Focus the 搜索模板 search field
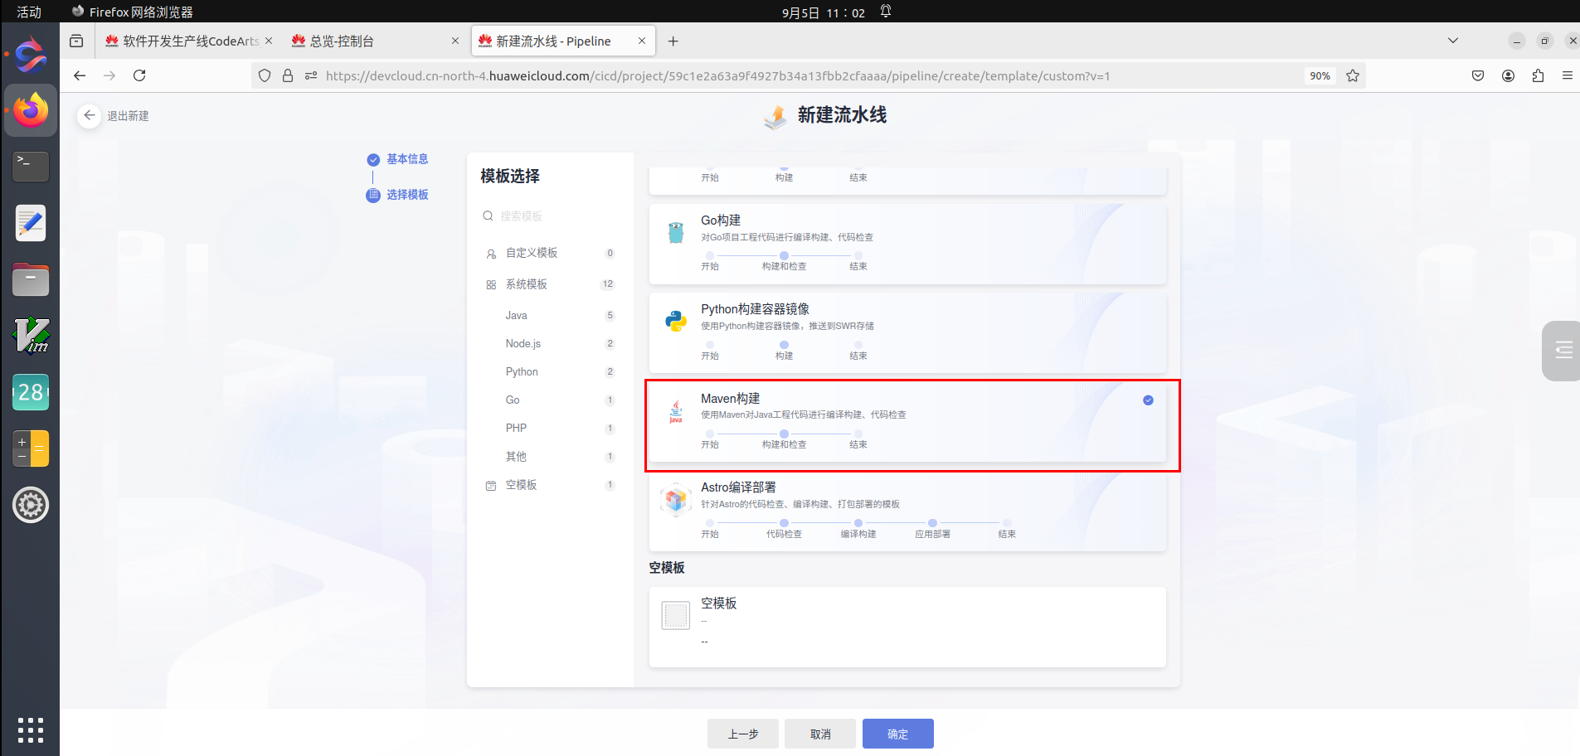Viewport: 1580px width, 756px height. [x=550, y=216]
